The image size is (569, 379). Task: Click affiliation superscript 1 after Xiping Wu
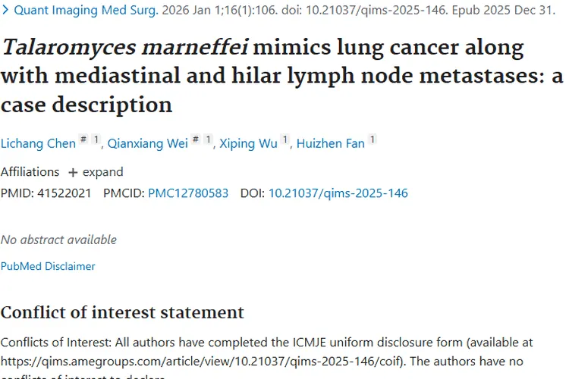(285, 139)
